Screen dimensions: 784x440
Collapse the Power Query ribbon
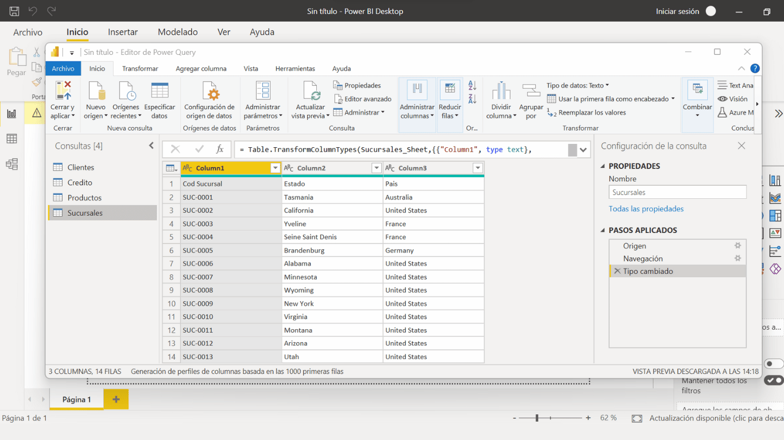click(x=741, y=68)
